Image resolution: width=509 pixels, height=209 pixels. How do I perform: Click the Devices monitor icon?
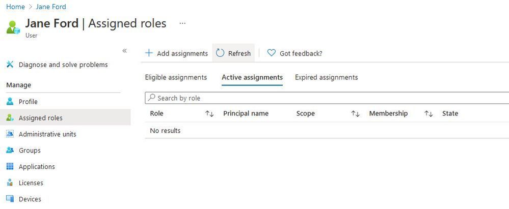(x=10, y=199)
